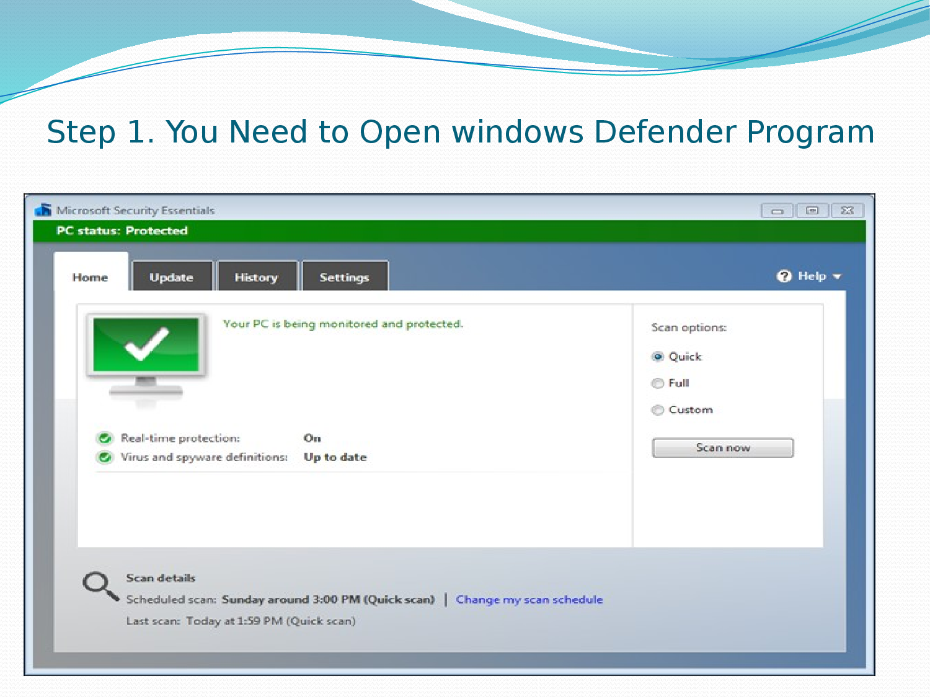Viewport: 930px width, 697px height.
Task: Click the Real-time protection 'On' value
Action: [x=312, y=438]
